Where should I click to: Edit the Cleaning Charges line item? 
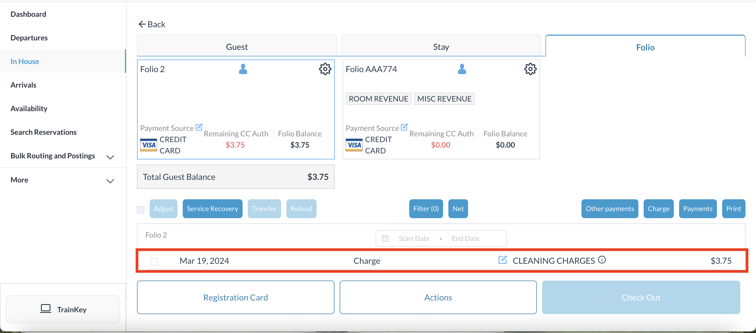[502, 260]
